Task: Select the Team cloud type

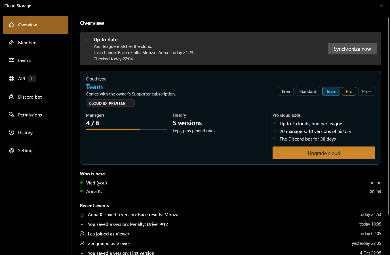Action: click(x=331, y=91)
